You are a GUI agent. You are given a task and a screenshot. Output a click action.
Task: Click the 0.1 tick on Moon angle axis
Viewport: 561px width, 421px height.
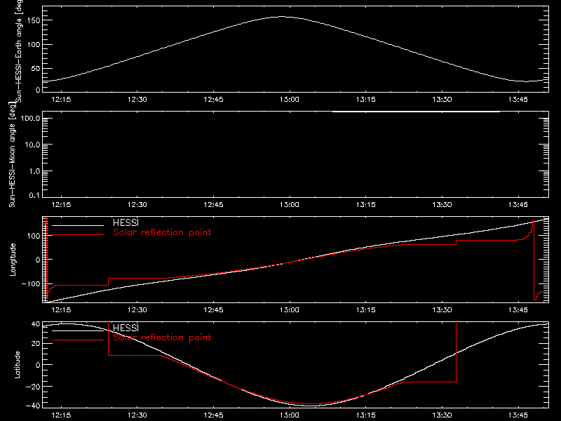click(x=34, y=195)
